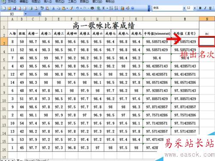Expand the toolbar options handle before font box

coord(149,8)
